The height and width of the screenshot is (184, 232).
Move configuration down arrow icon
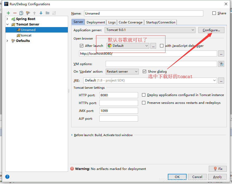pos(41,13)
